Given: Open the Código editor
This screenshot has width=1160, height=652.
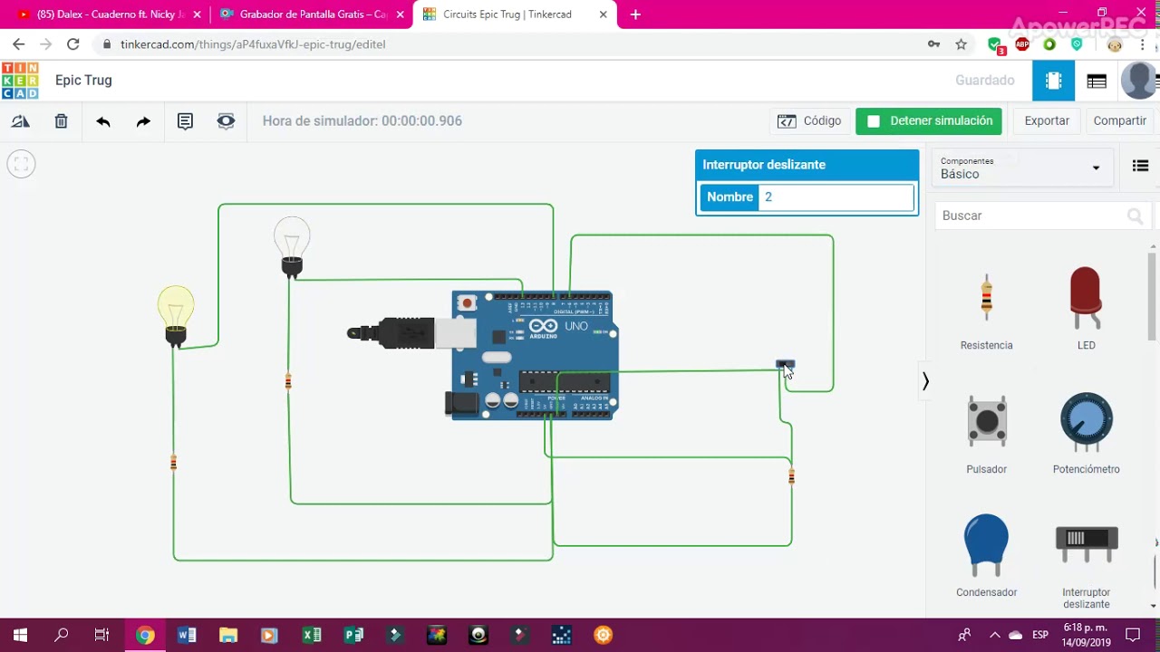Looking at the screenshot, I should click(x=809, y=120).
